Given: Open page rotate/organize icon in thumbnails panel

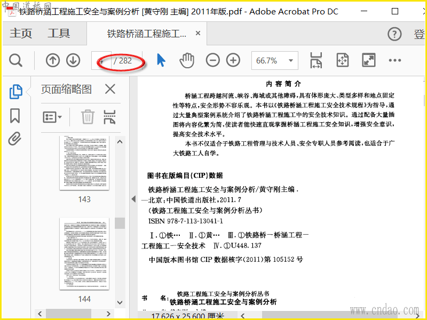Looking at the screenshot, I should click(x=110, y=117).
